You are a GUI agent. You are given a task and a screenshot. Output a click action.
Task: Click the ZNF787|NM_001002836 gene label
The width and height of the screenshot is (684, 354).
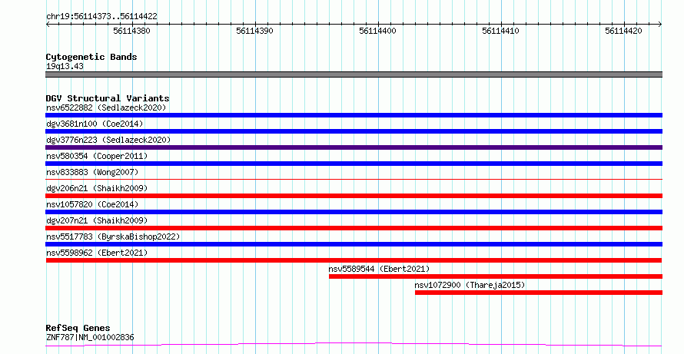[90, 337]
